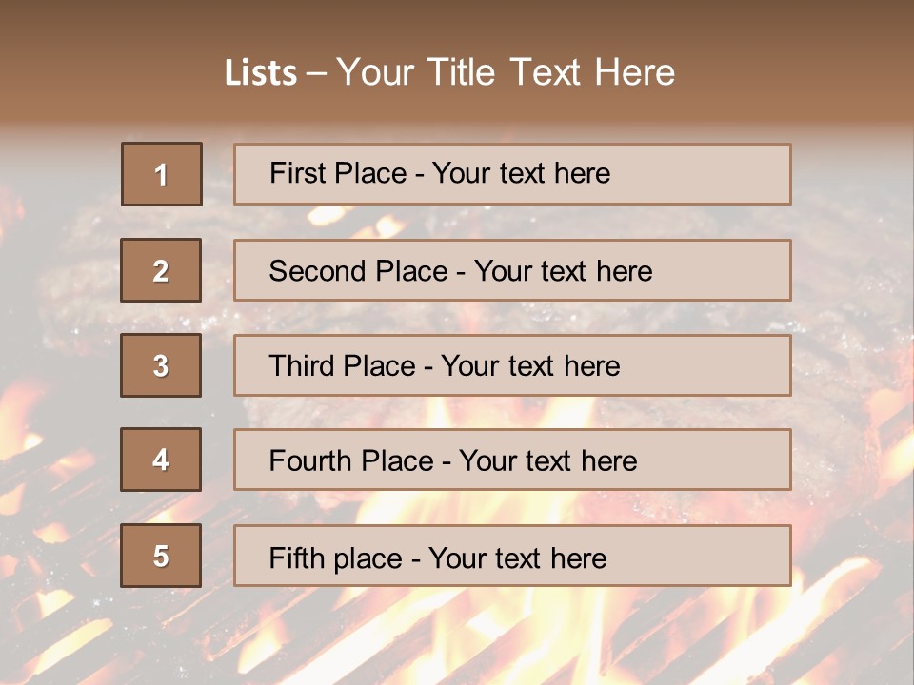Click the words 'Fifth place'

click(x=336, y=558)
